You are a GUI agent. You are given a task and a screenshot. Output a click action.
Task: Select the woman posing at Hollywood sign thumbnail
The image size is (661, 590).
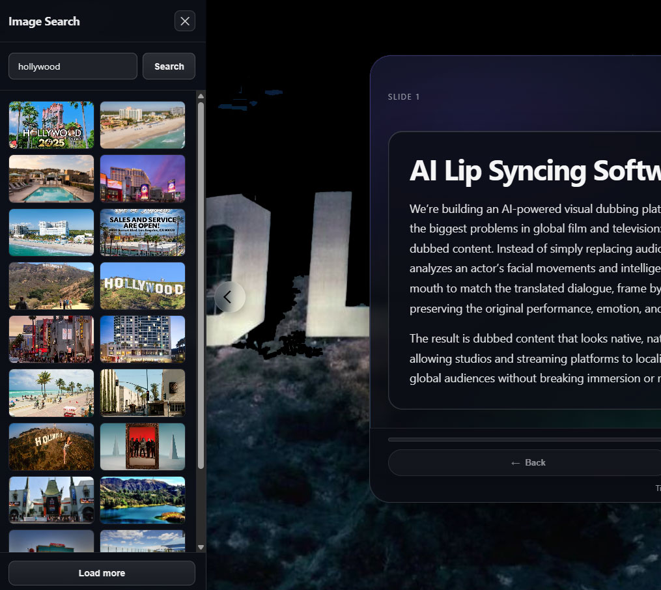coord(51,446)
